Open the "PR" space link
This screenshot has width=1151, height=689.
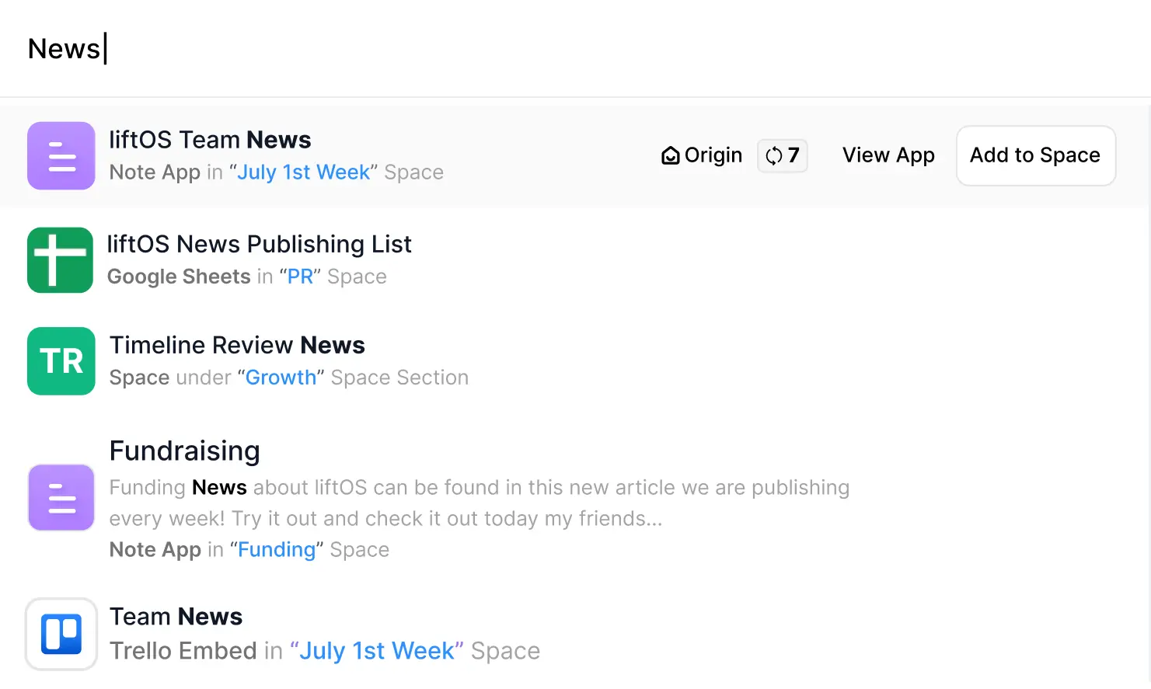tap(300, 277)
